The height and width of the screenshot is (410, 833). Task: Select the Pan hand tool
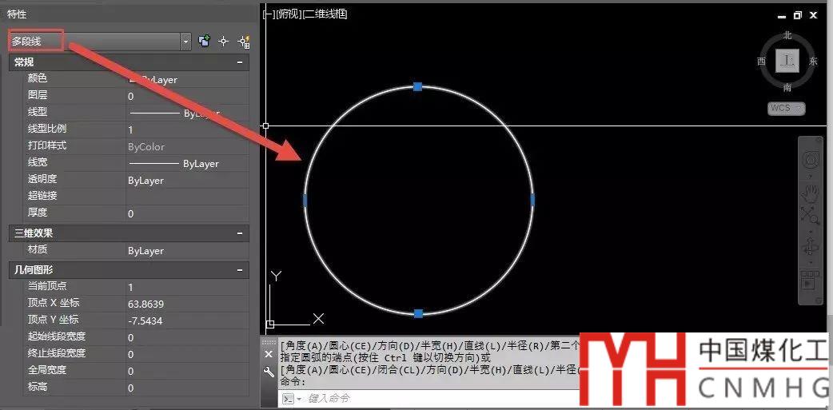coord(810,192)
